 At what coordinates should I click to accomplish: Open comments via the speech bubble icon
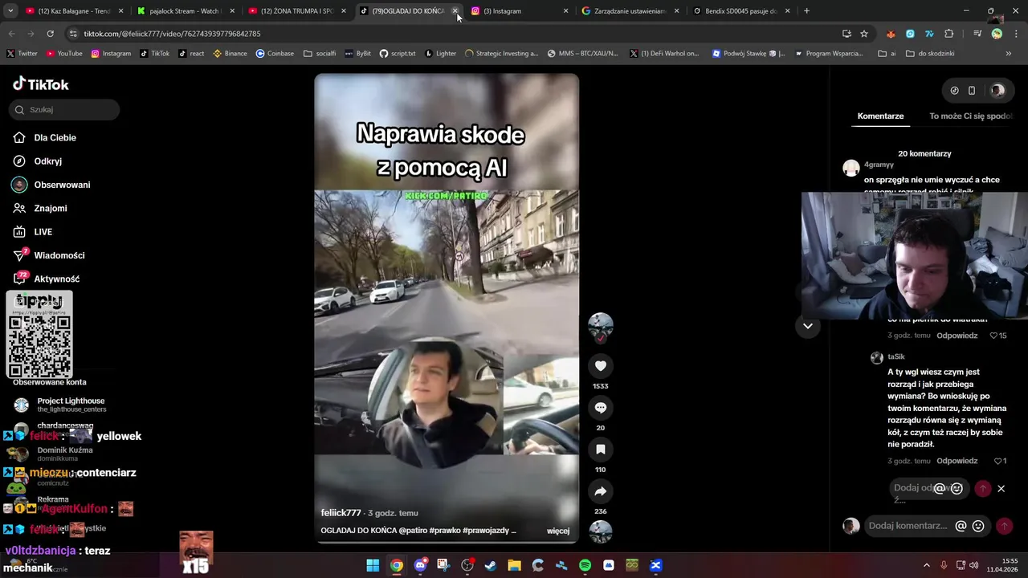pyautogui.click(x=600, y=408)
